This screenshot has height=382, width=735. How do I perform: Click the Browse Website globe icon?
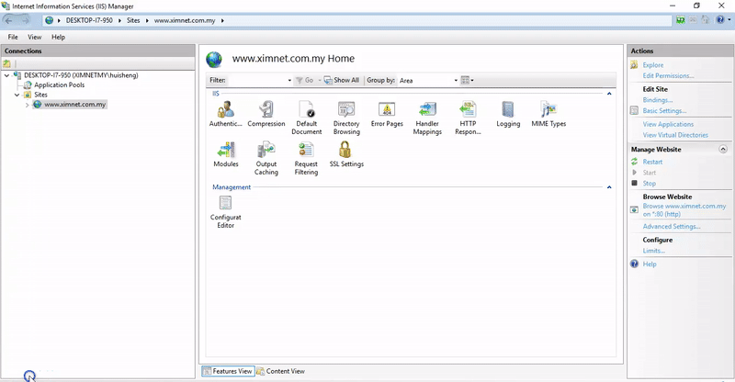point(634,209)
